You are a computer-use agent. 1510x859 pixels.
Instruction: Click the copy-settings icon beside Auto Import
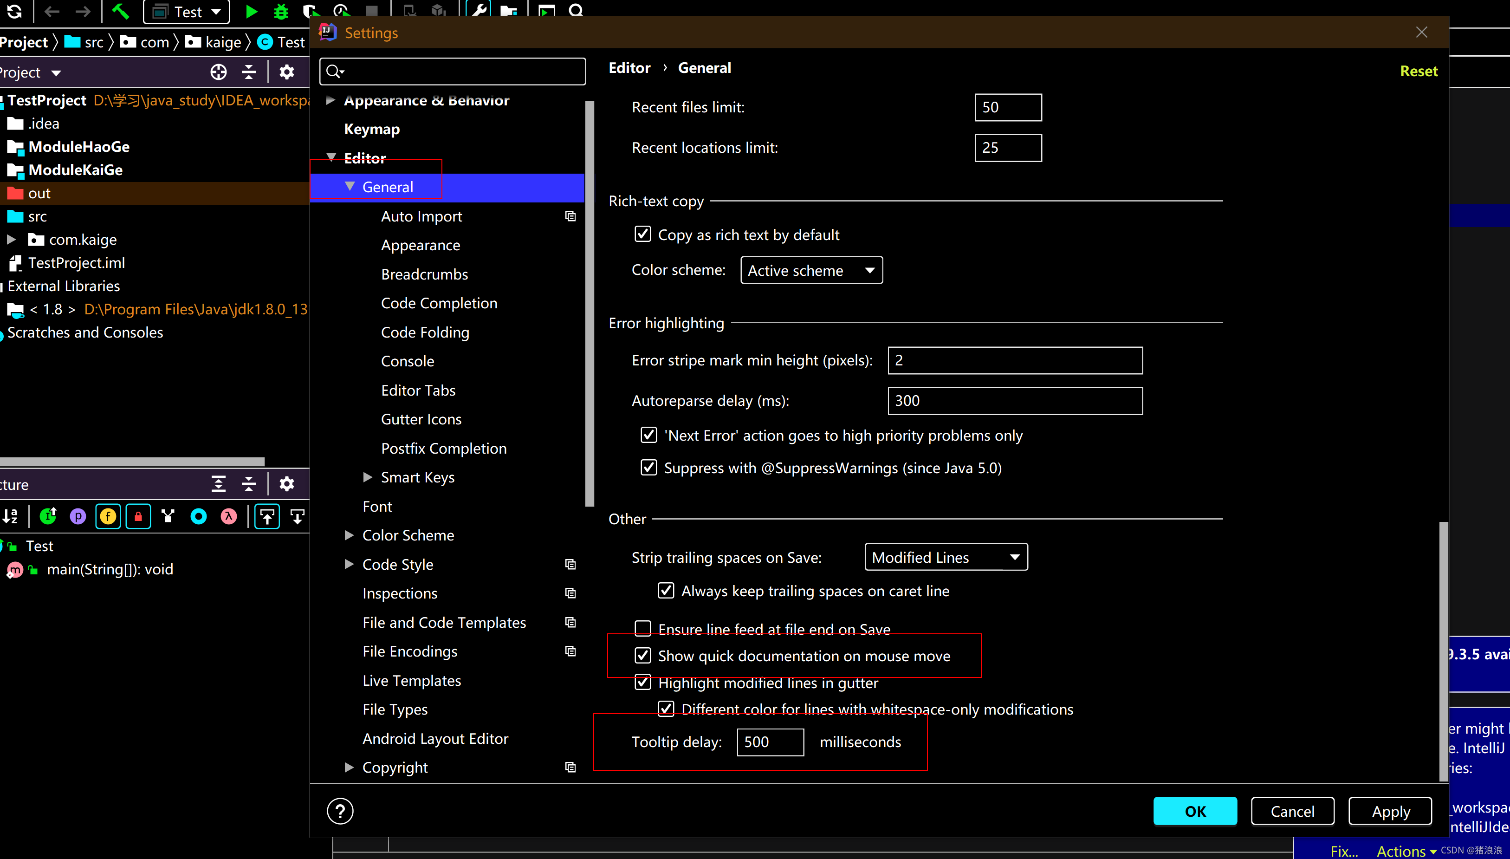point(570,216)
